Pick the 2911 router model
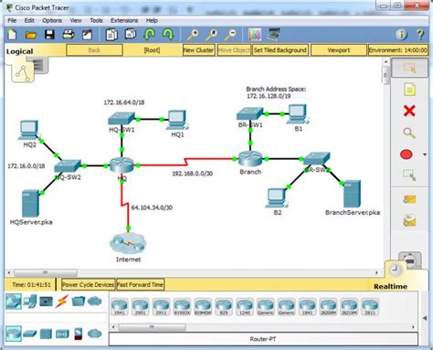 [161, 306]
